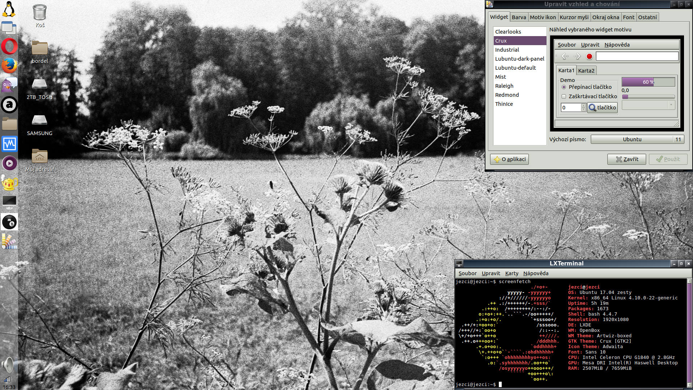Open Pidgin messenger from the panel
Screen dimensions: 693x390
coord(9,85)
